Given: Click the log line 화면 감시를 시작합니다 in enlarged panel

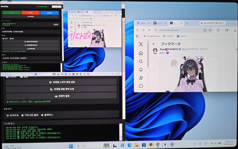Looking at the screenshot, I should [22, 127].
